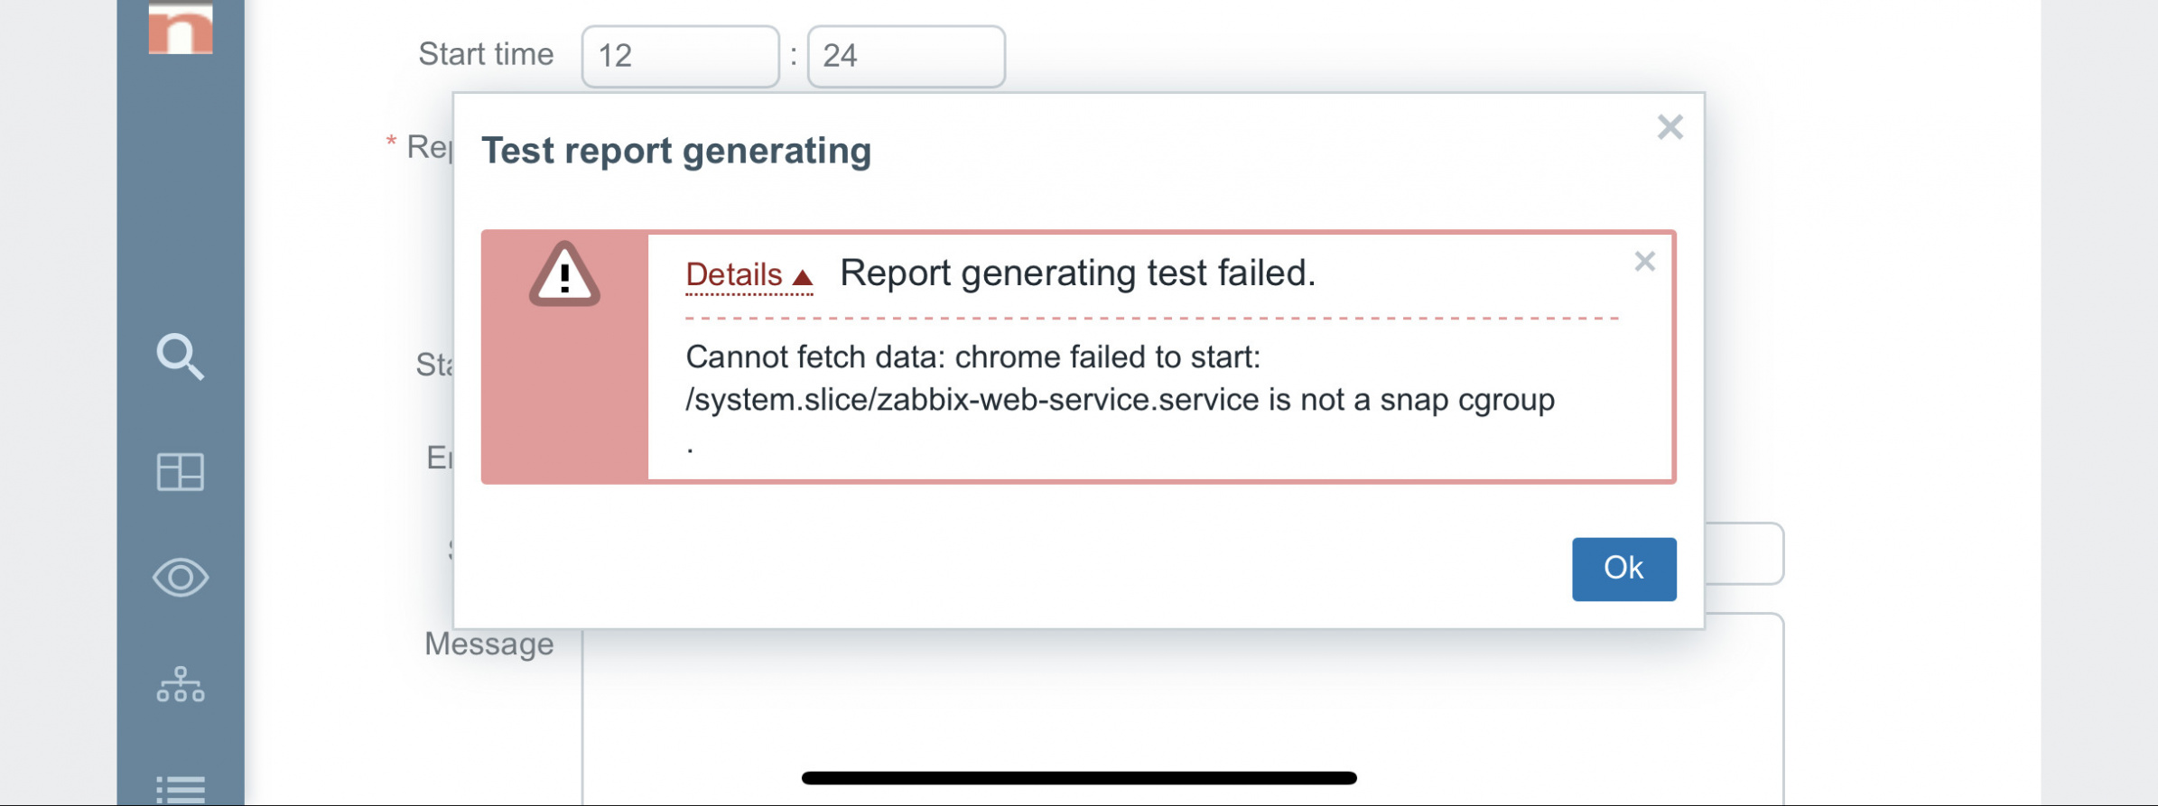The image size is (2158, 806).
Task: Open Services via the hierarchy icon
Action: 181,685
